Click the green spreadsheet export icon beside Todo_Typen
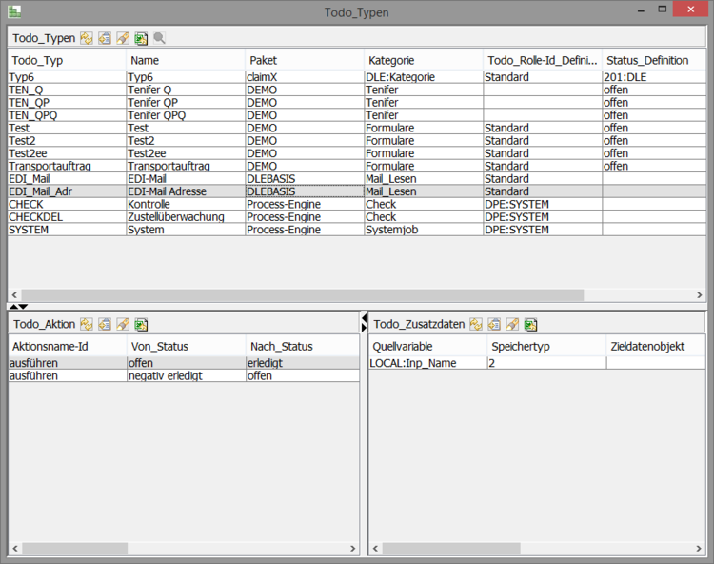714x564 pixels. click(141, 38)
